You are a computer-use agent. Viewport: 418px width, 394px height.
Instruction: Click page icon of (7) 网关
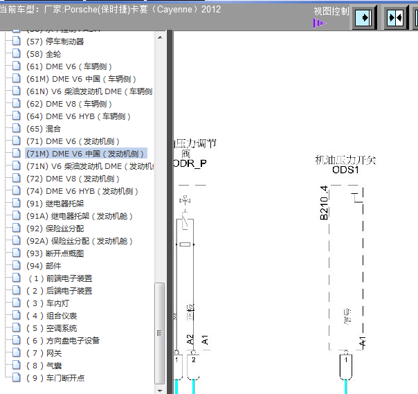[x=16, y=352]
